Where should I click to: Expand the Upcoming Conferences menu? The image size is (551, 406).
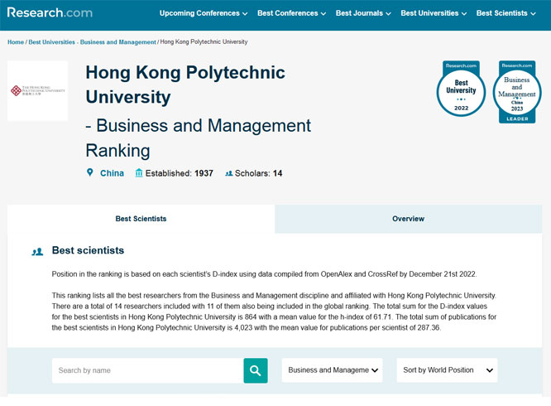pyautogui.click(x=204, y=13)
